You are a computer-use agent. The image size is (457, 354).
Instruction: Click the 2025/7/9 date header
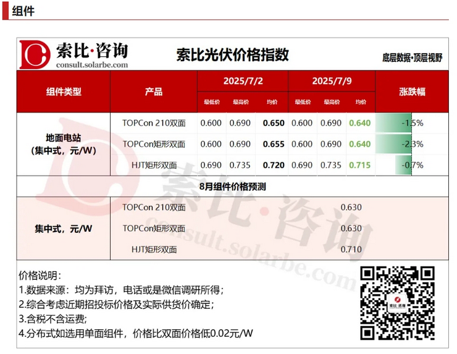332,81
